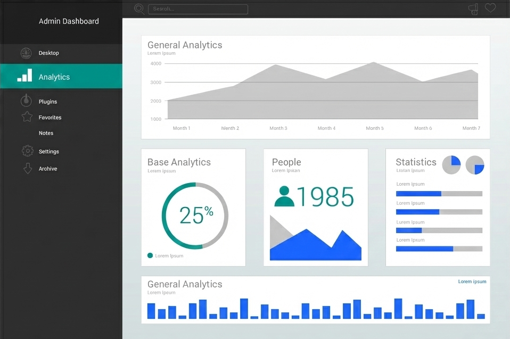Select the heart icon in the top bar
This screenshot has width=510, height=339.
[490, 7]
